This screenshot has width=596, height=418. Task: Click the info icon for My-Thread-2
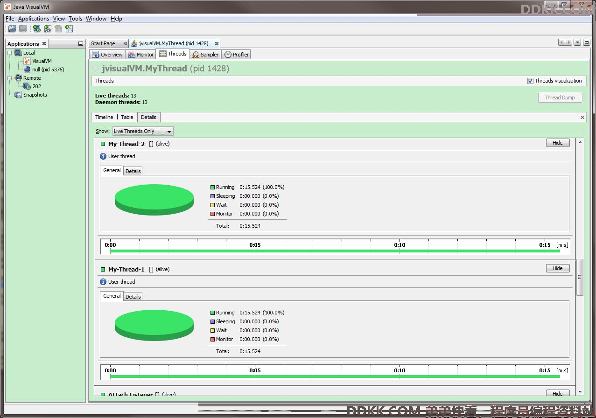tap(103, 156)
